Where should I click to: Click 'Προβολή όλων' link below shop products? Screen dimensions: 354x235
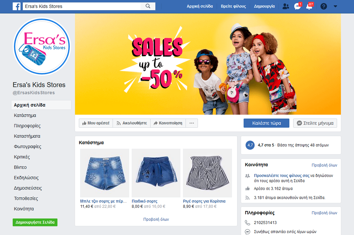pos(156,219)
